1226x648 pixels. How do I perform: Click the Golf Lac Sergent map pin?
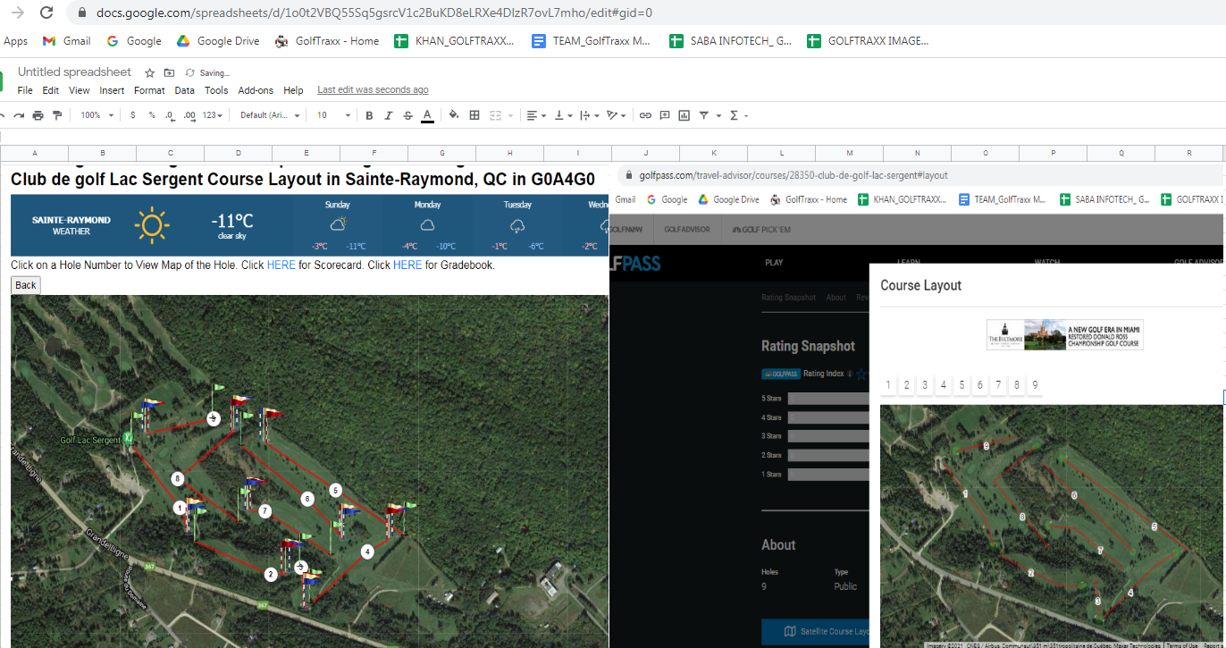(128, 438)
